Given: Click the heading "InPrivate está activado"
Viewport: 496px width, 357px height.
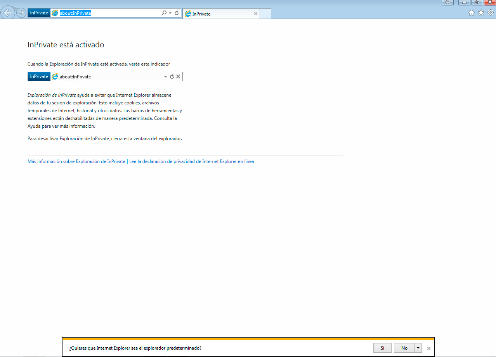Looking at the screenshot, I should pyautogui.click(x=66, y=45).
